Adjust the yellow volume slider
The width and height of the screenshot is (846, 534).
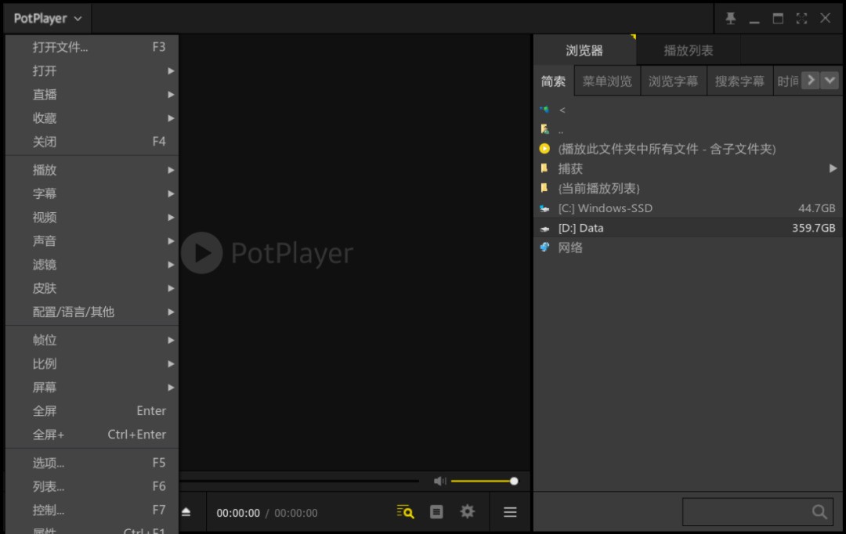483,481
